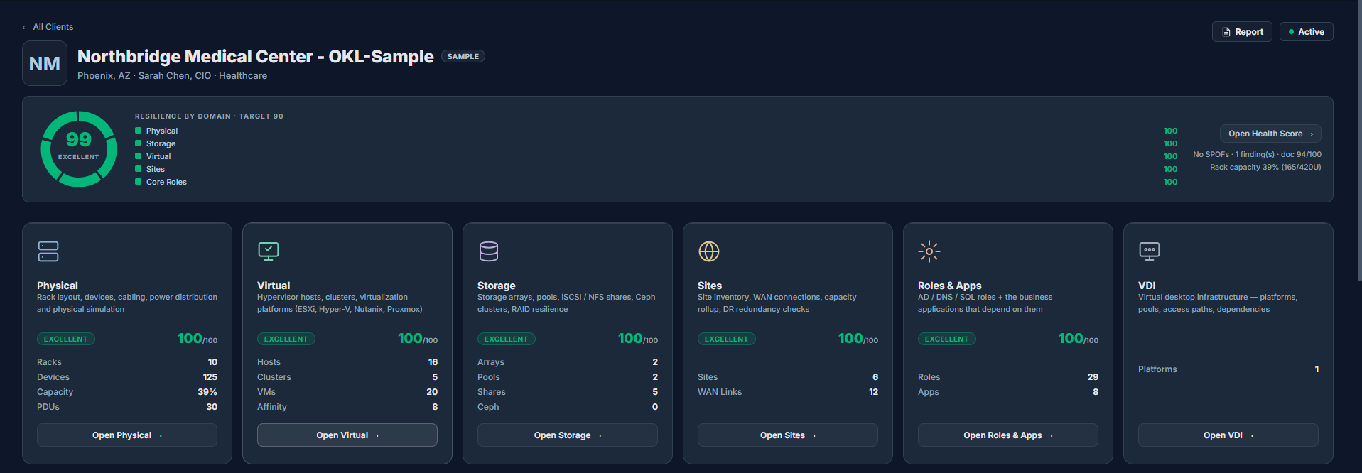Image resolution: width=1362 pixels, height=473 pixels.
Task: Click the Sites green legend square
Action: [x=139, y=169]
